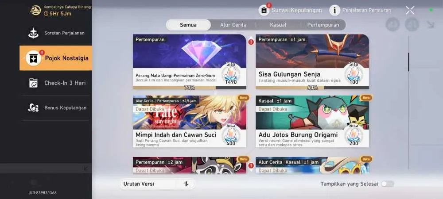Switch to Kasual tab
The height and width of the screenshot is (199, 443).
(x=278, y=25)
